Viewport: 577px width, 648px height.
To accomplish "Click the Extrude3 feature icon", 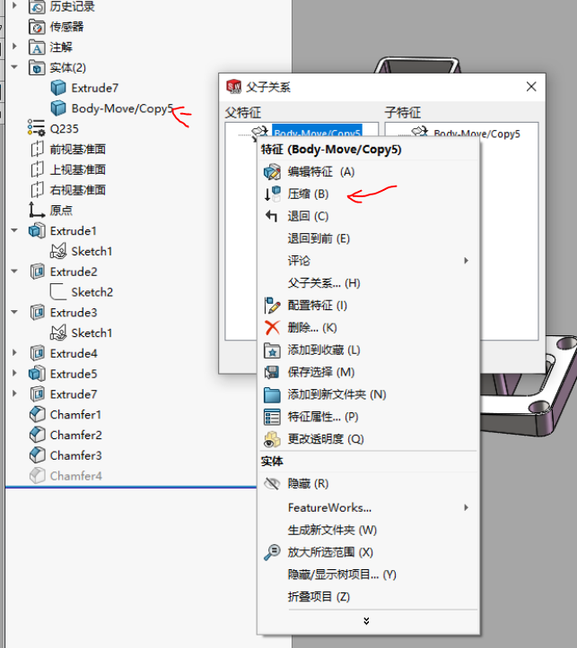I will tap(37, 312).
